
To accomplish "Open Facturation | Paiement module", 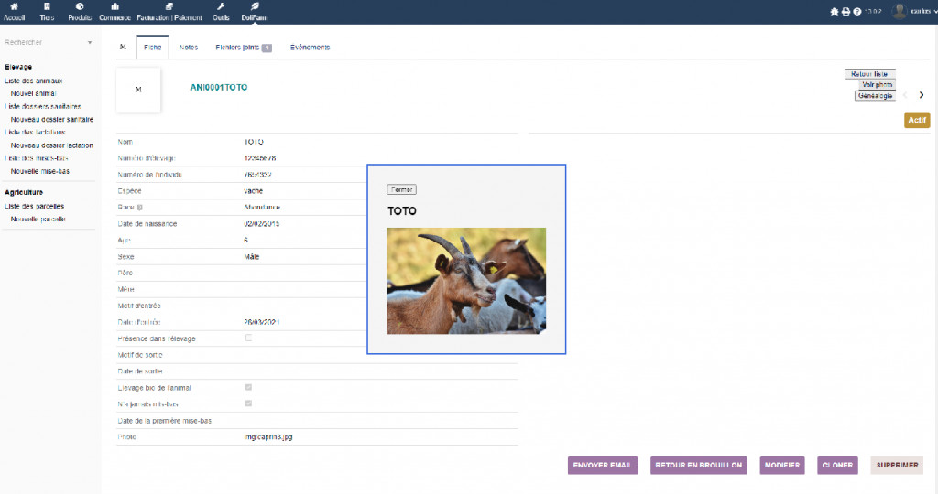I will [169, 12].
